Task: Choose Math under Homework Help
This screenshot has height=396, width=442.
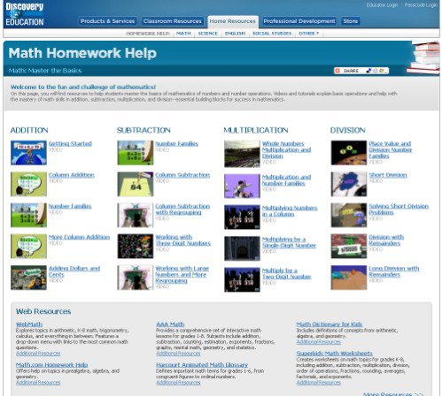Action: coord(183,34)
